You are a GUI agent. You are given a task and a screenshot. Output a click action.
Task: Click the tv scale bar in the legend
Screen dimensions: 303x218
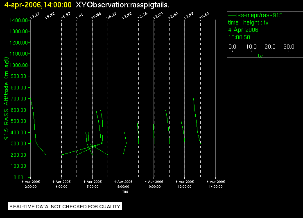click(260, 51)
